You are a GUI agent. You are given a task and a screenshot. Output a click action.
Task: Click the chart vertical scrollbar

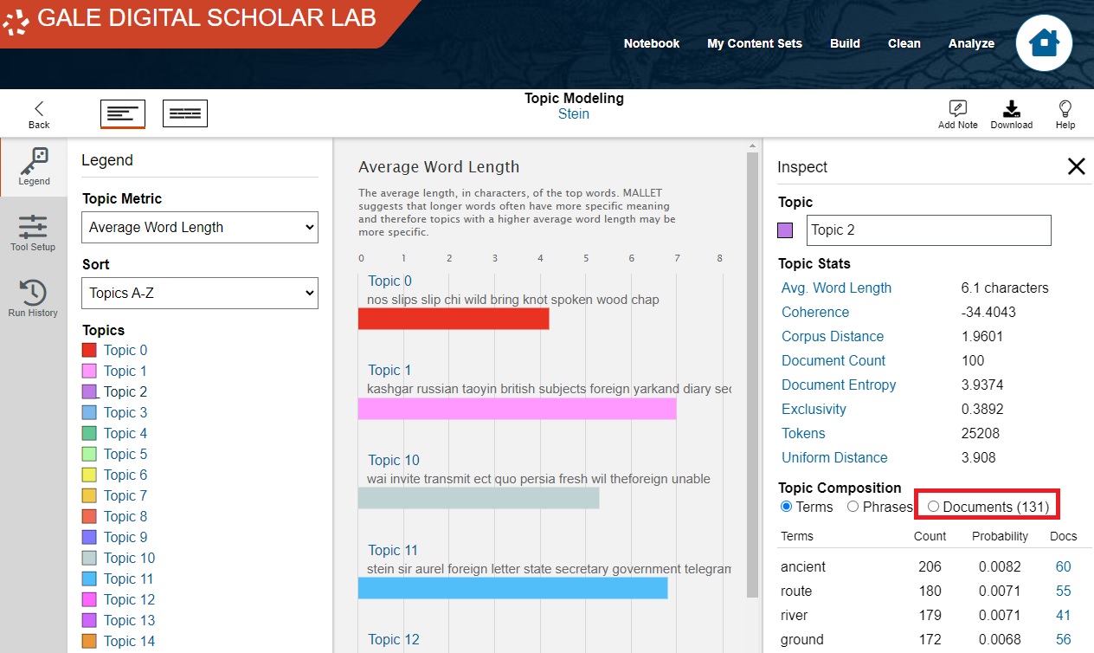752,374
